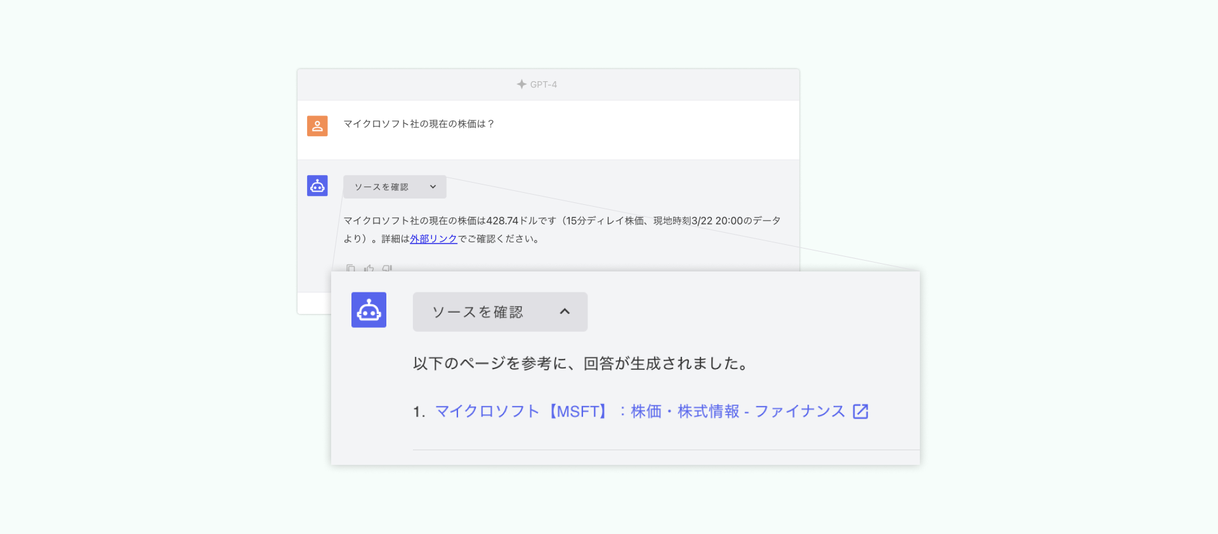Click the text 以下のページを参考に、回答が生成されました。
Image resolution: width=1218 pixels, height=534 pixels.
coord(581,363)
